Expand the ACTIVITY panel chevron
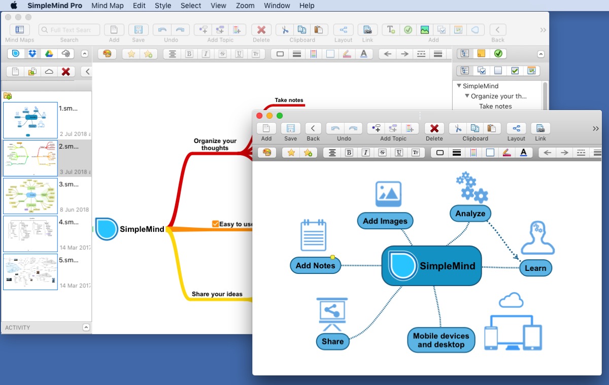The width and height of the screenshot is (609, 385). point(86,328)
